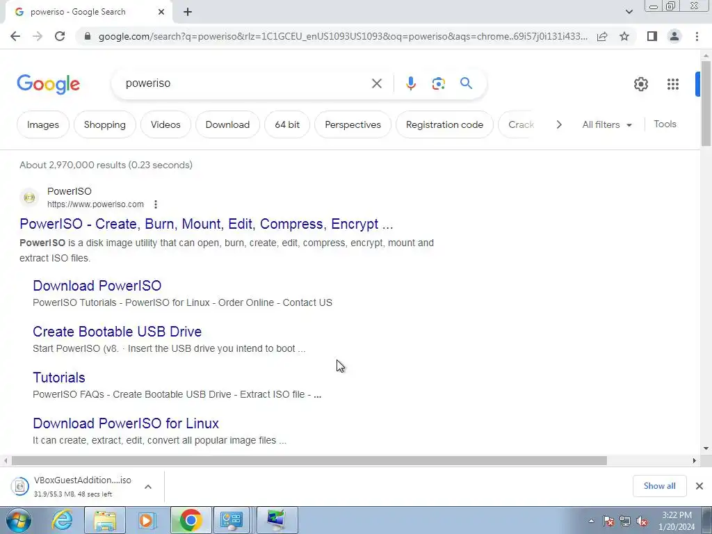Open the Chrome profile avatar
The width and height of the screenshot is (712, 534).
point(674,36)
